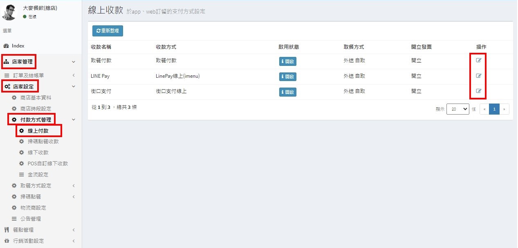Toggle 開啟 status for 取餐付款

pyautogui.click(x=287, y=61)
